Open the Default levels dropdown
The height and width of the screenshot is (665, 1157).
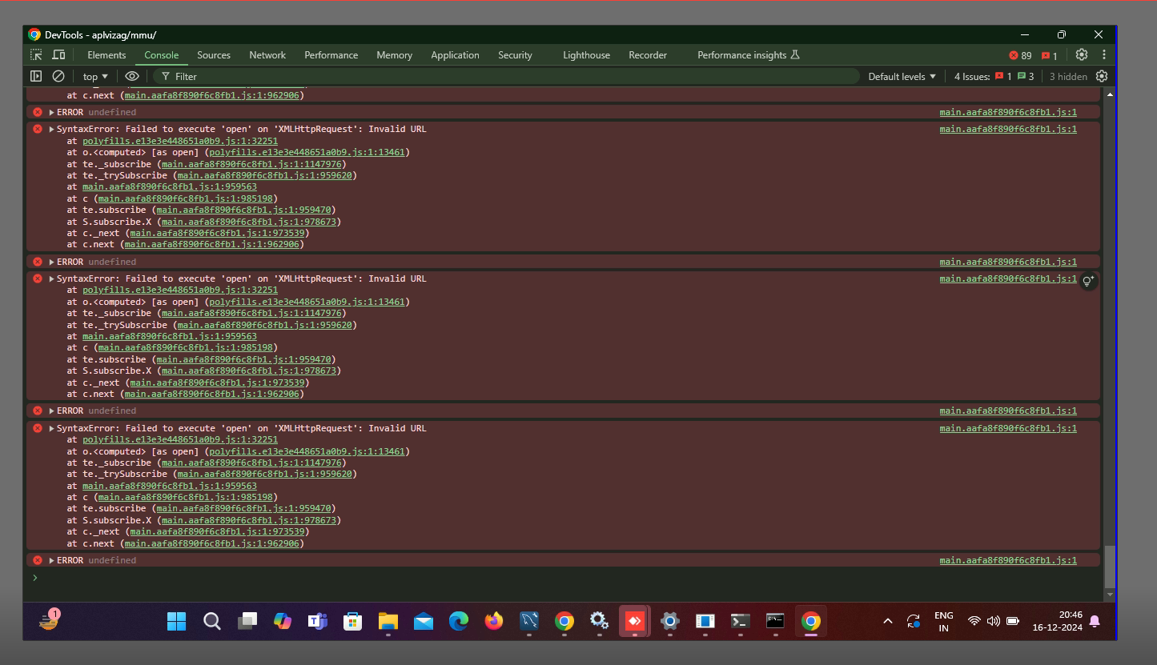click(902, 77)
